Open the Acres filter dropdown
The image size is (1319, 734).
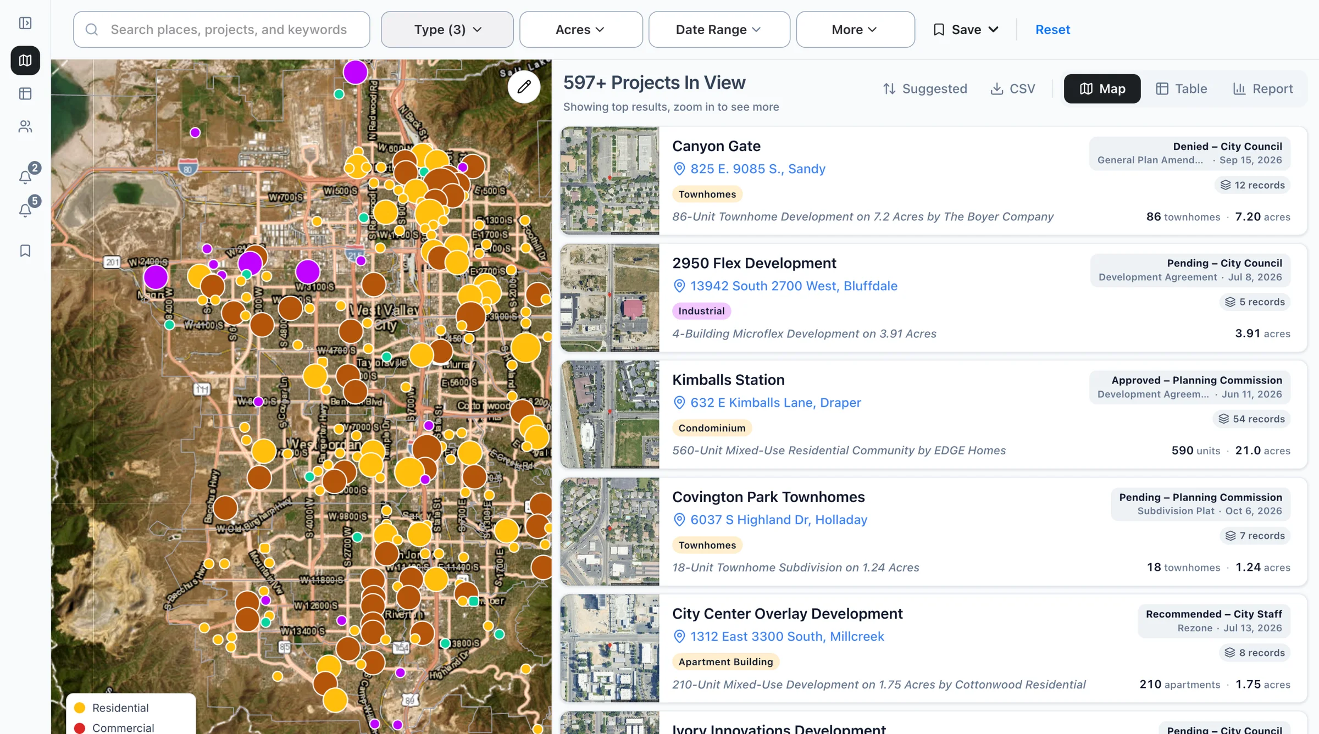pyautogui.click(x=581, y=30)
